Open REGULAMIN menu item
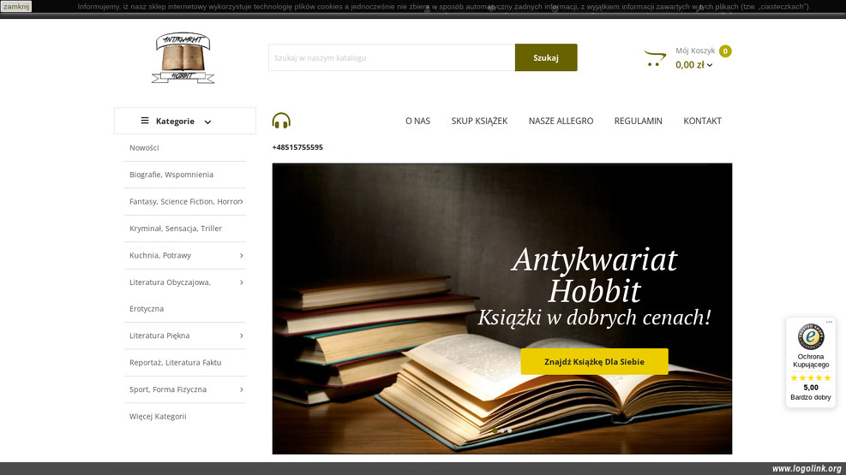Screen dimensions: 846x475 638,121
